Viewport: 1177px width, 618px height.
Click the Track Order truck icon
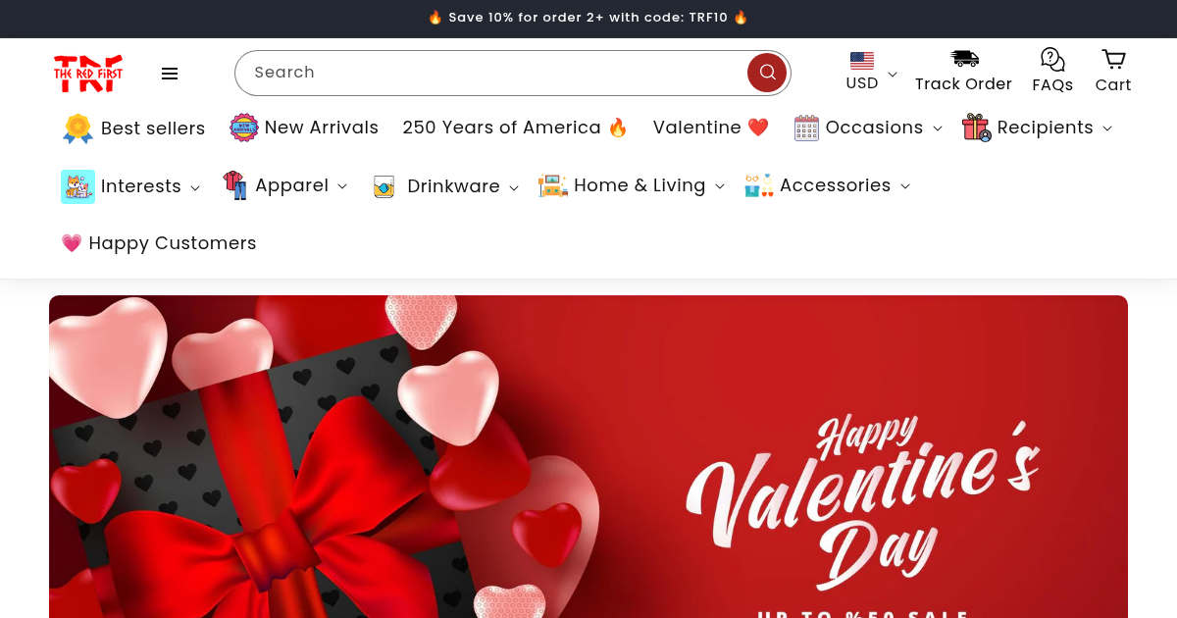(x=964, y=60)
